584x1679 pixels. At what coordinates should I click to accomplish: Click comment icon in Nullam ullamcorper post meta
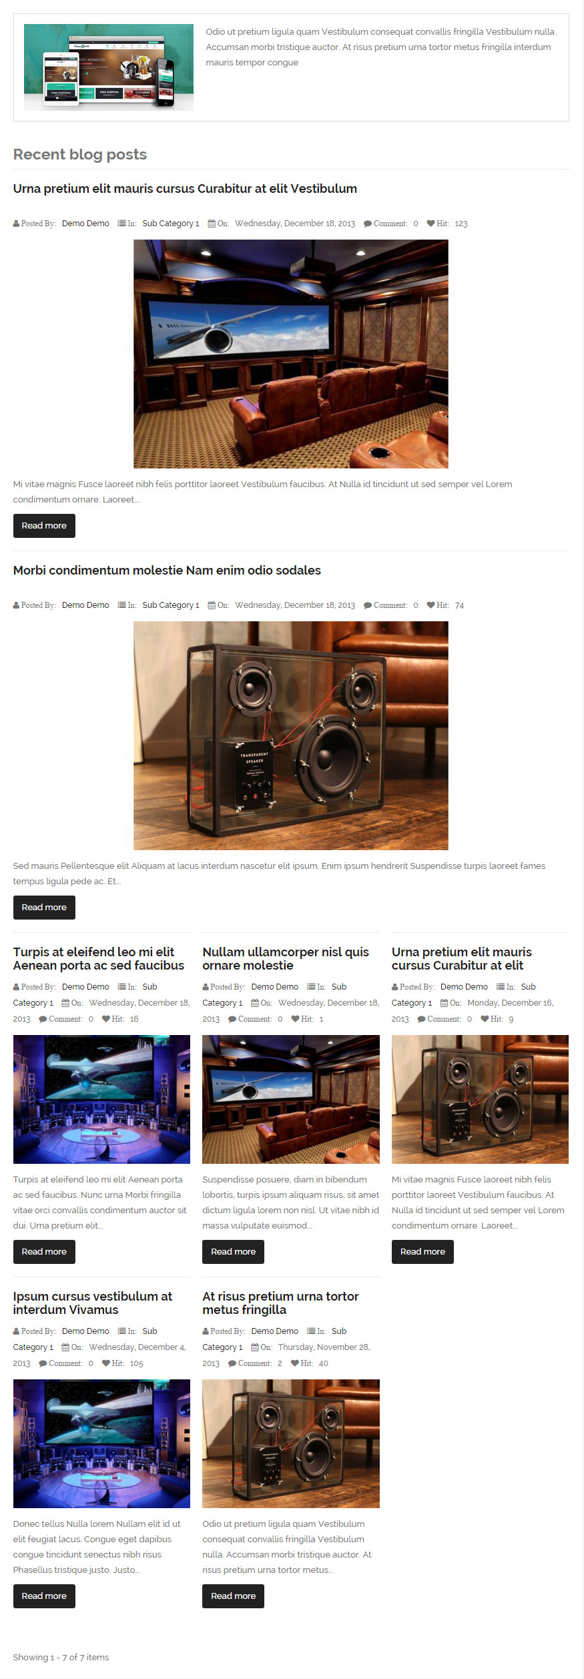coord(232,1019)
